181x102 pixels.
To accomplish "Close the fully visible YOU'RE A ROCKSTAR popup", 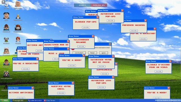I will click(37, 59).
